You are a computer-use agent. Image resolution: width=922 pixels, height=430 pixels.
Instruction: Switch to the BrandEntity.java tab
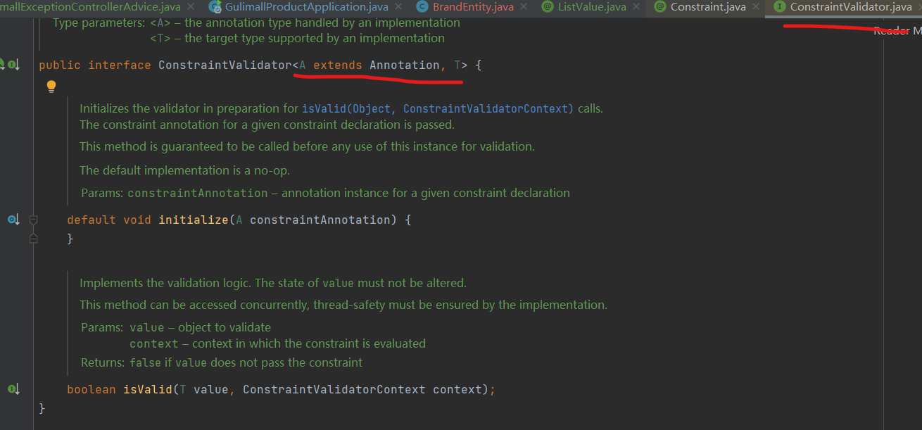pyautogui.click(x=473, y=7)
